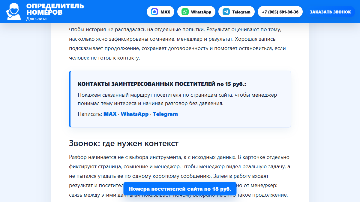Click the site logo operator icon
This screenshot has width=360, height=202.
(x=14, y=12)
